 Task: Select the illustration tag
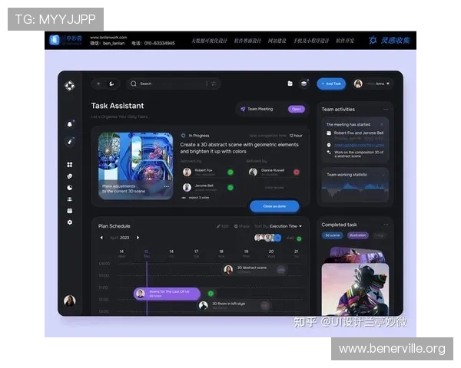[358, 235]
